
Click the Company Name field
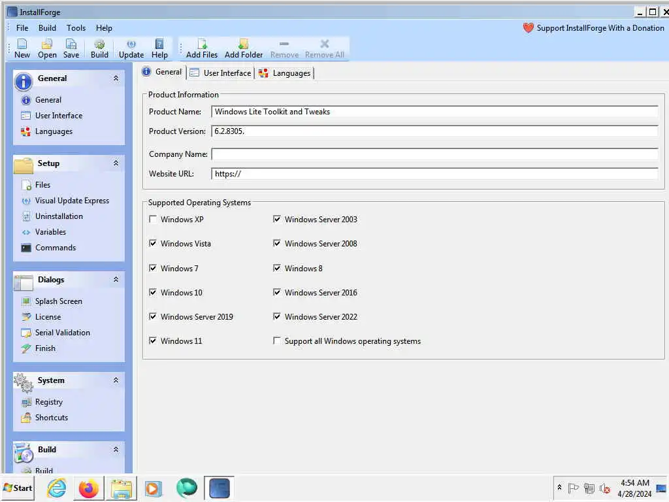(x=434, y=154)
